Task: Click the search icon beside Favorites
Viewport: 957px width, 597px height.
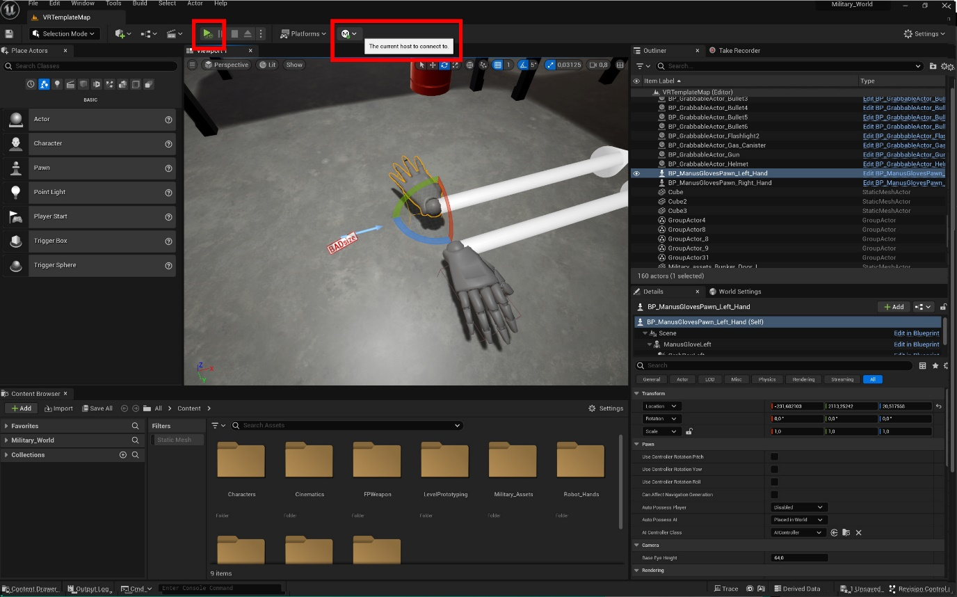Action: pyautogui.click(x=136, y=426)
